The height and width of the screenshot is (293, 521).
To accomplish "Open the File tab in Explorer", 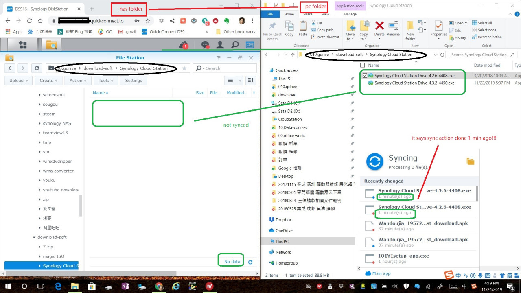I will point(270,14).
